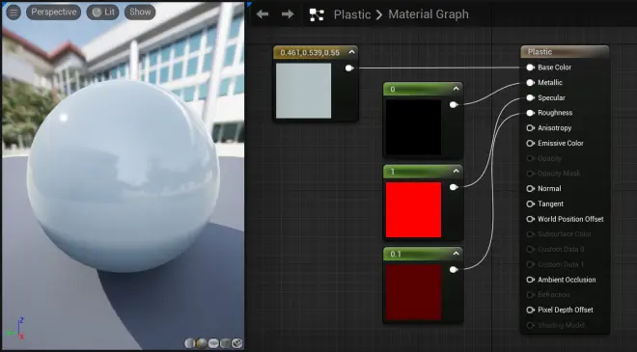637x352 pixels.
Task: Click the material graph hierarchy icon
Action: tap(317, 14)
